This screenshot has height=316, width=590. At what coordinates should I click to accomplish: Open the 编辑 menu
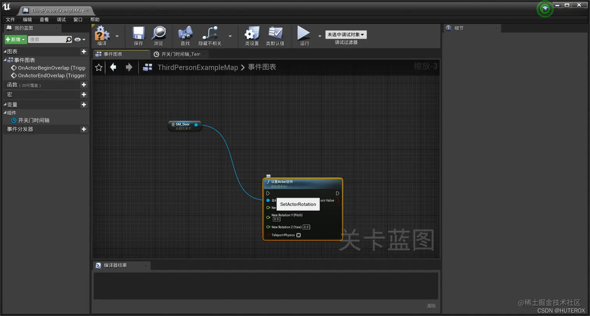(27, 19)
